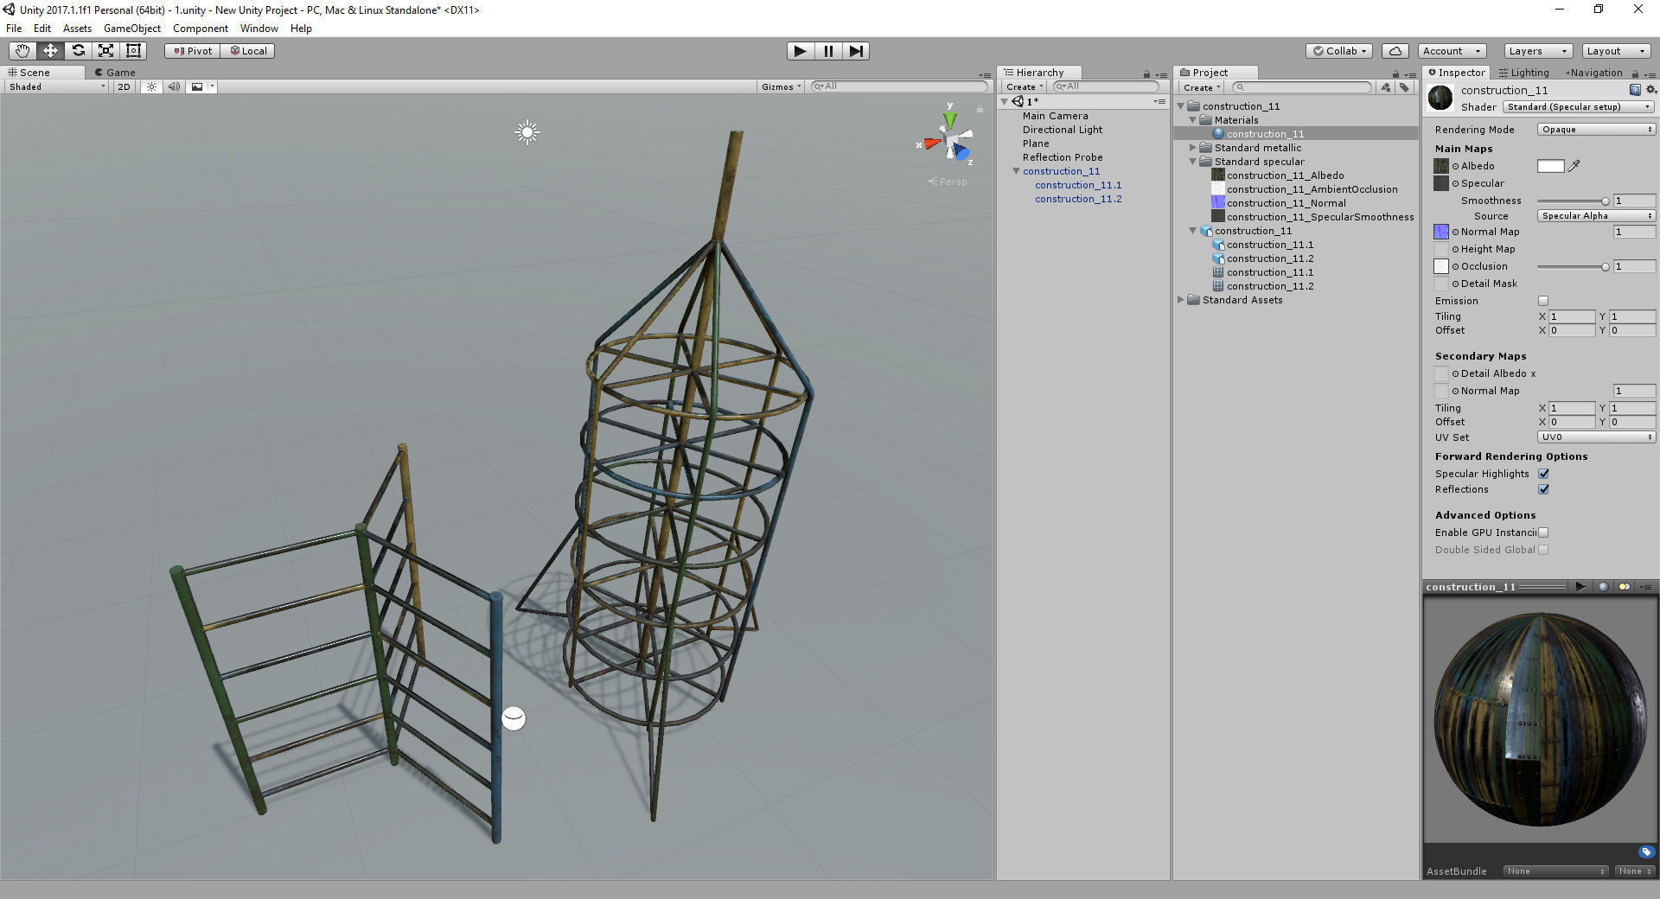Open scene effects image dropdown
Image resolution: width=1660 pixels, height=899 pixels.
pos(201,86)
